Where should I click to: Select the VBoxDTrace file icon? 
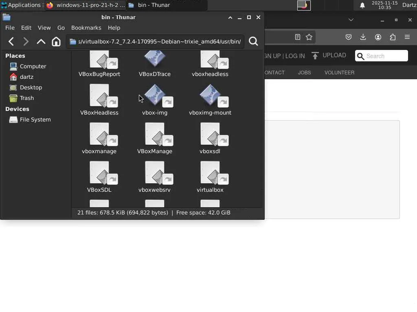point(155,59)
